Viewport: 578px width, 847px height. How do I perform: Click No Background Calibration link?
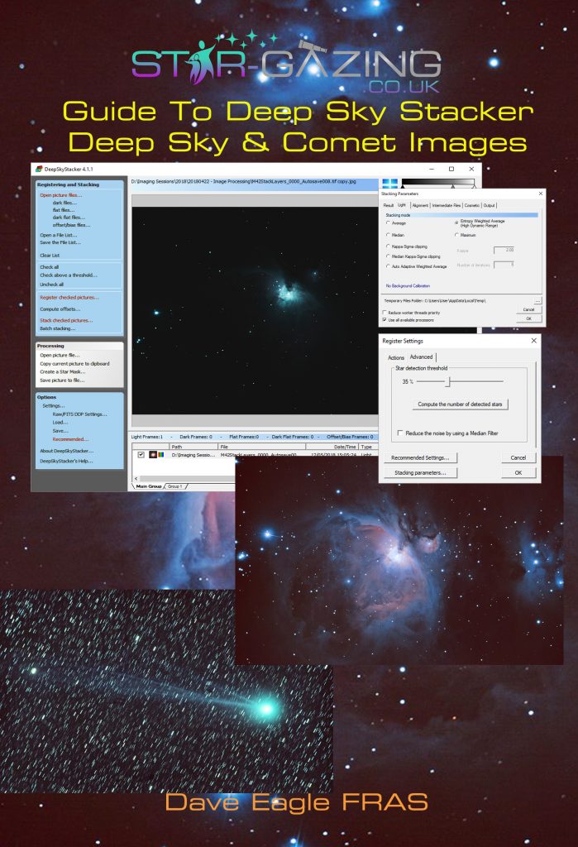tap(408, 285)
